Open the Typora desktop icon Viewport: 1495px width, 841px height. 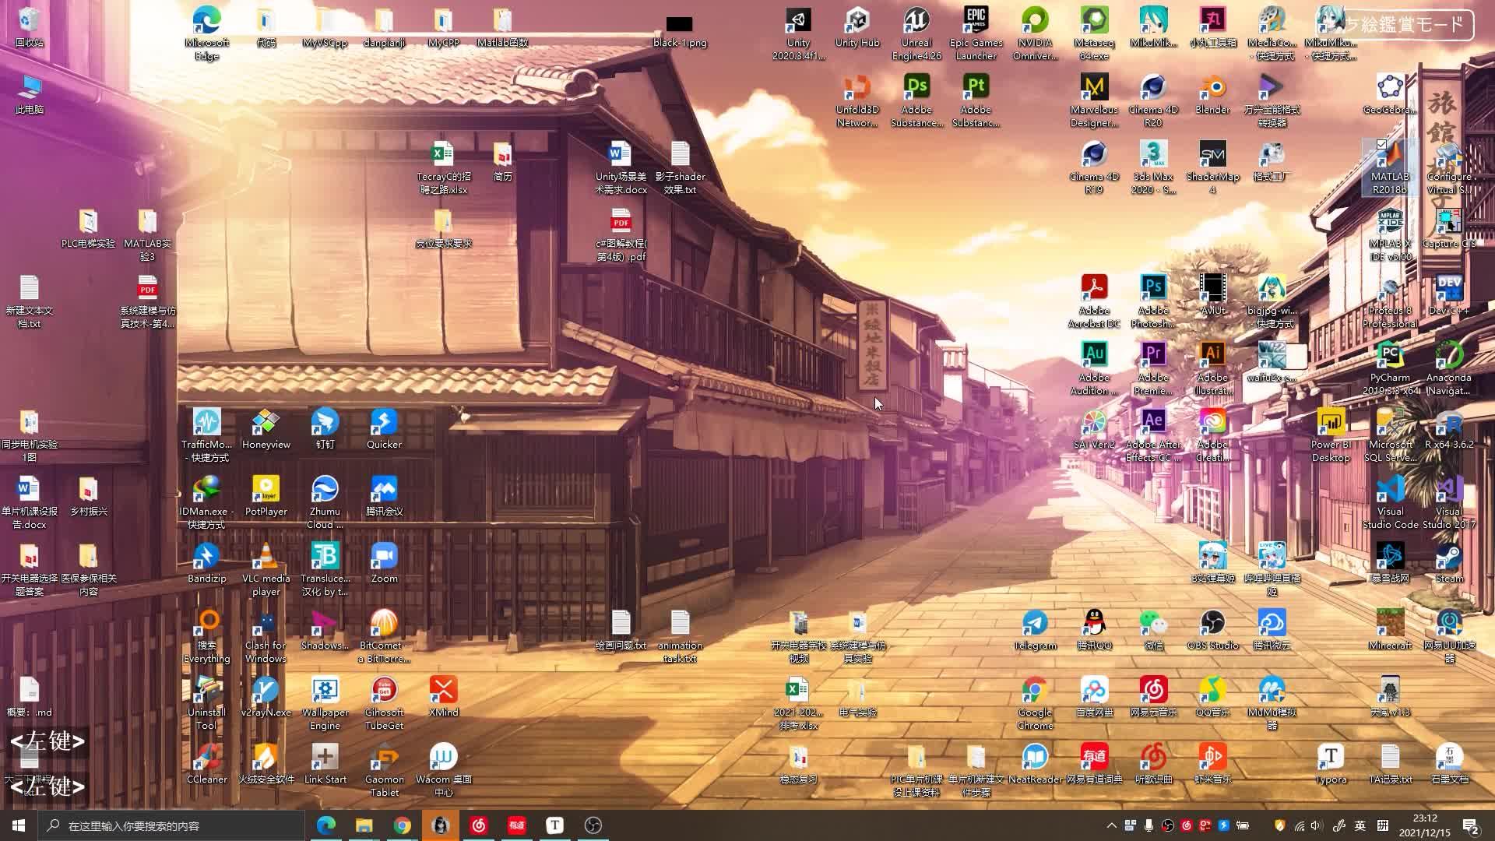click(x=1331, y=765)
